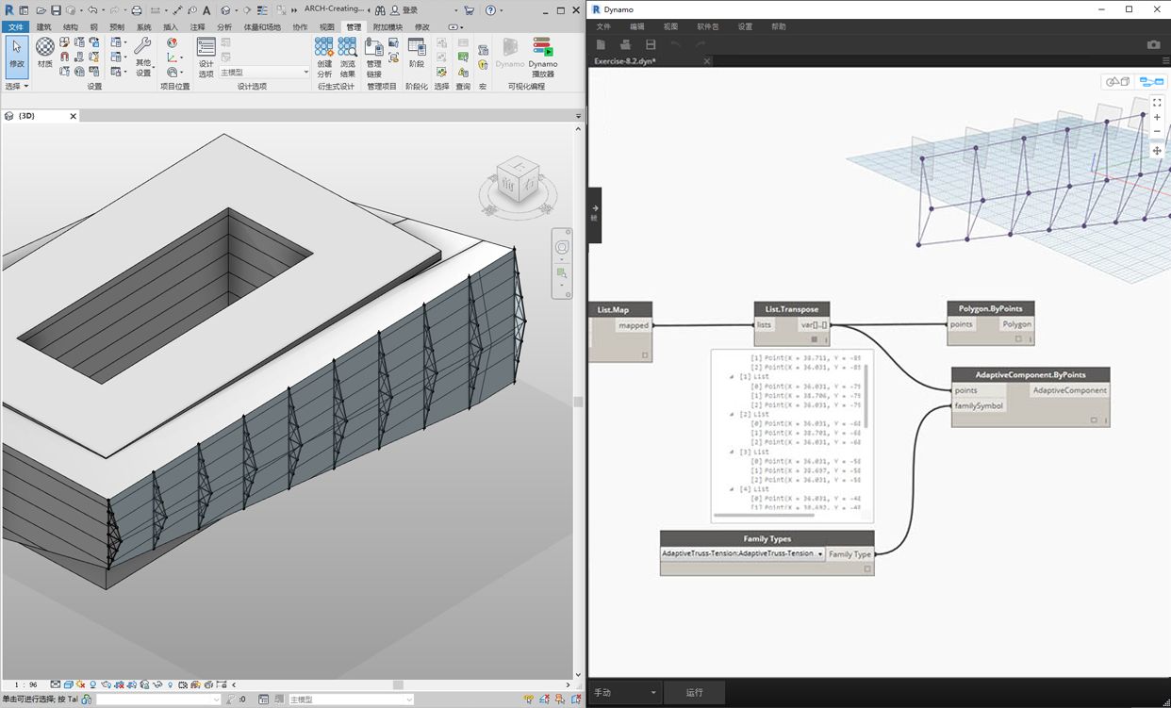Toggle preview on List.Transpose node
Screen dimensions: 1171x708
(x=815, y=339)
